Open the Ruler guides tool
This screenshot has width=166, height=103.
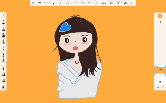pyautogui.click(x=75, y=3)
